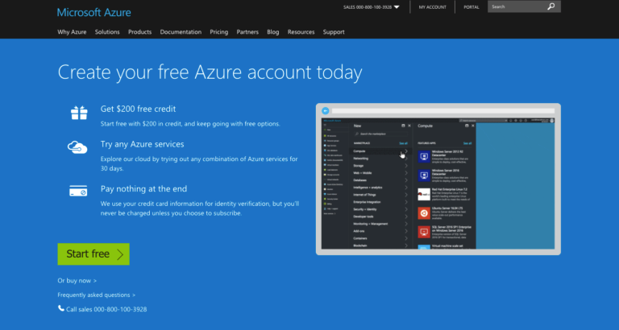619x330 pixels.
Task: Open the Solutions menu
Action: point(107,32)
